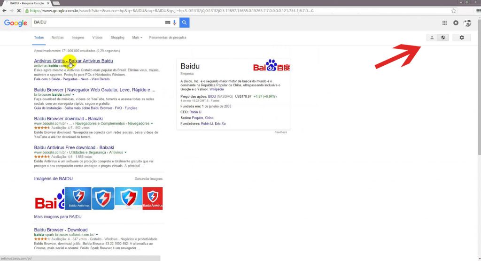
Task: Click the browser forward arrow
Action: pos(11,11)
